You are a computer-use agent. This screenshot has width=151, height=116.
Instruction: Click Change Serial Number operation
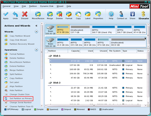click(21, 102)
